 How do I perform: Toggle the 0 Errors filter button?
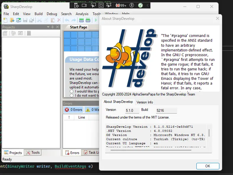click(74, 110)
